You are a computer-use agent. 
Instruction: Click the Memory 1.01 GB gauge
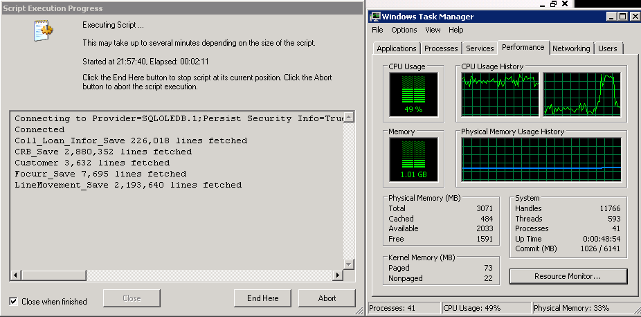point(413,160)
